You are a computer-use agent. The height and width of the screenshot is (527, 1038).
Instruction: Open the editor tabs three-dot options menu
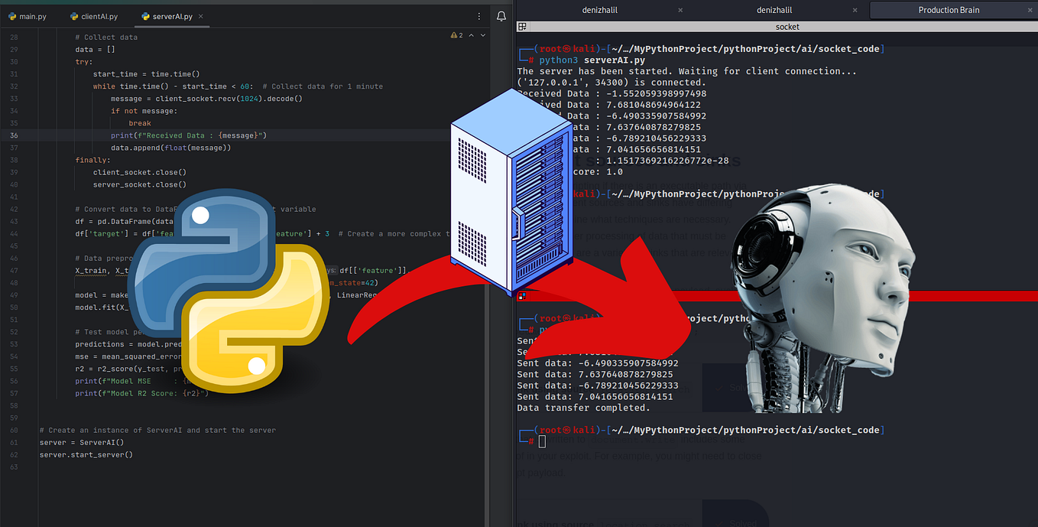479,16
